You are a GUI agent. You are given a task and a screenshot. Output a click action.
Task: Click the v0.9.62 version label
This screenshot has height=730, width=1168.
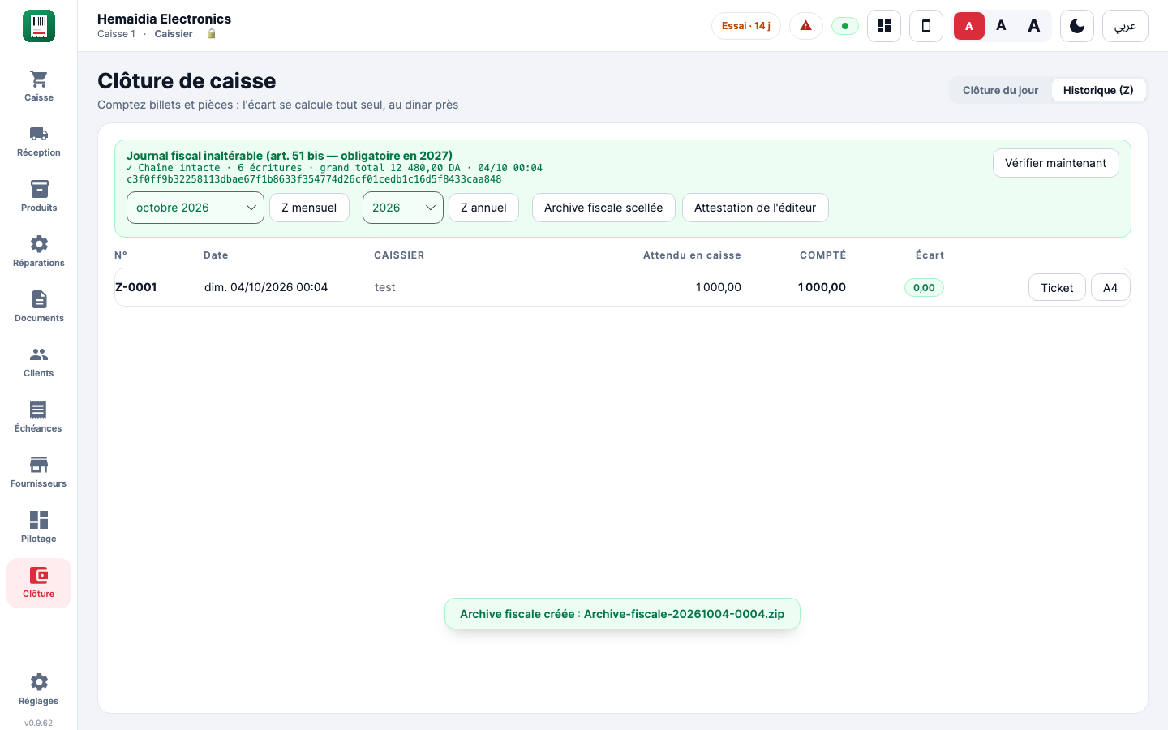pyautogui.click(x=39, y=723)
